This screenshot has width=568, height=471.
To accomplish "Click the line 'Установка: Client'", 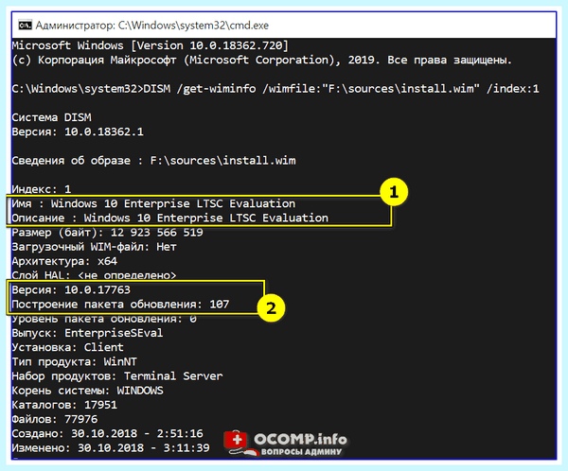I will point(68,347).
